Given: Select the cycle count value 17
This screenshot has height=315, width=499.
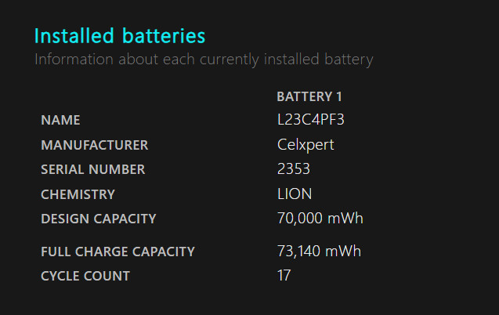Looking at the screenshot, I should [284, 276].
